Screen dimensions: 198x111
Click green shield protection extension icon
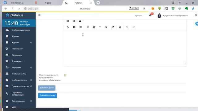coord(173,9)
